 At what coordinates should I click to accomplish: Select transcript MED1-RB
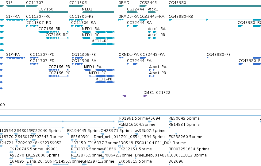click(x=103, y=44)
